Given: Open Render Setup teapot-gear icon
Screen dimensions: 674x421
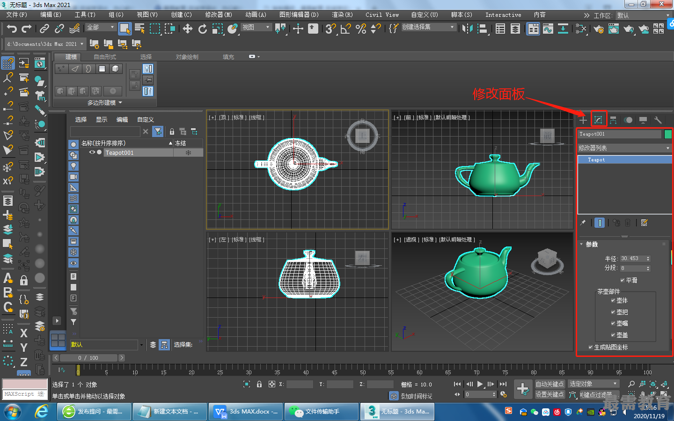Looking at the screenshot, I should coord(599,29).
